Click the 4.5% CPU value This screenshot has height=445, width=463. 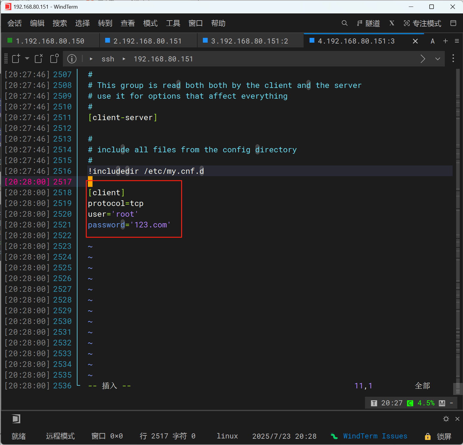[426, 403]
